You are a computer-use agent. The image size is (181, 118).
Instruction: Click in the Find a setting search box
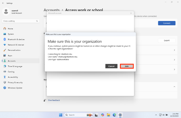tap(21, 21)
